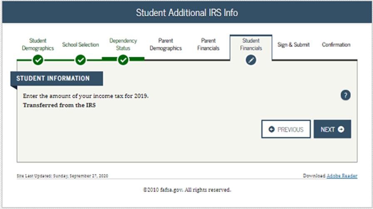The width and height of the screenshot is (373, 209).
Task: Click the Student Additional IRS Info header
Action: tap(187, 13)
